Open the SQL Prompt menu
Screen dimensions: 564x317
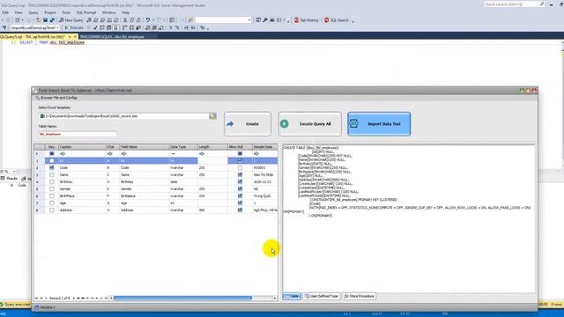coord(86,12)
